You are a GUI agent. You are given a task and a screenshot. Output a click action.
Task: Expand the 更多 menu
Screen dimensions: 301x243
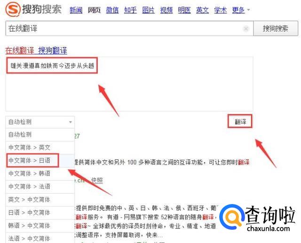click(x=241, y=10)
